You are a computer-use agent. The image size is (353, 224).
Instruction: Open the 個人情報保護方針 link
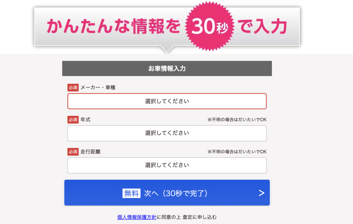[137, 217]
